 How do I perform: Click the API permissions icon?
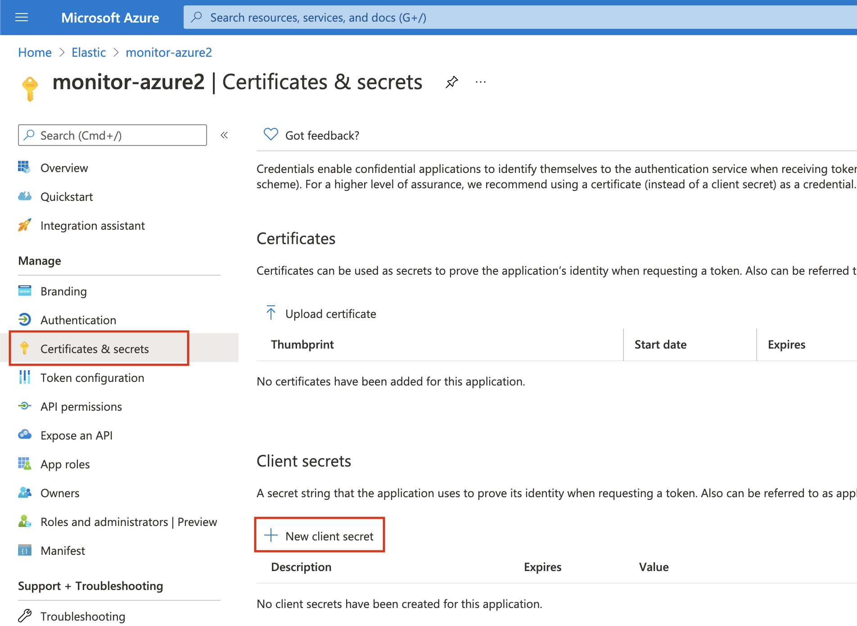coord(25,406)
